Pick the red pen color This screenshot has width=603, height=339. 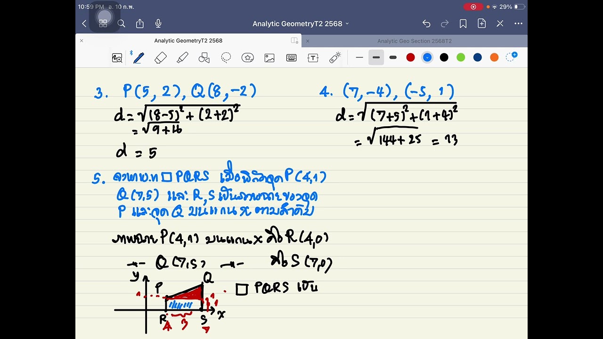(410, 57)
